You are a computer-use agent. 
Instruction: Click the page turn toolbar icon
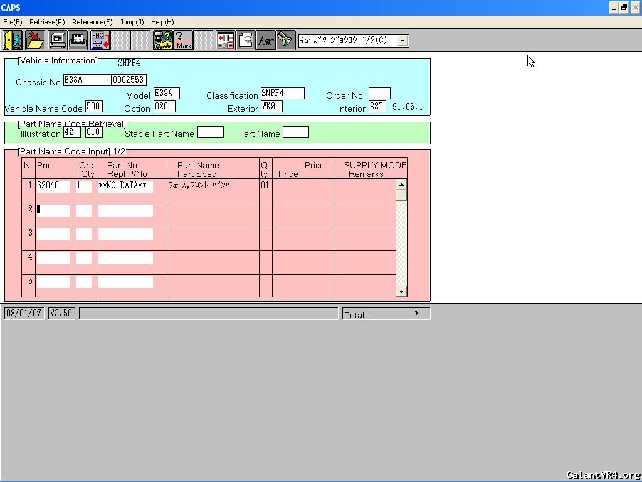point(246,40)
